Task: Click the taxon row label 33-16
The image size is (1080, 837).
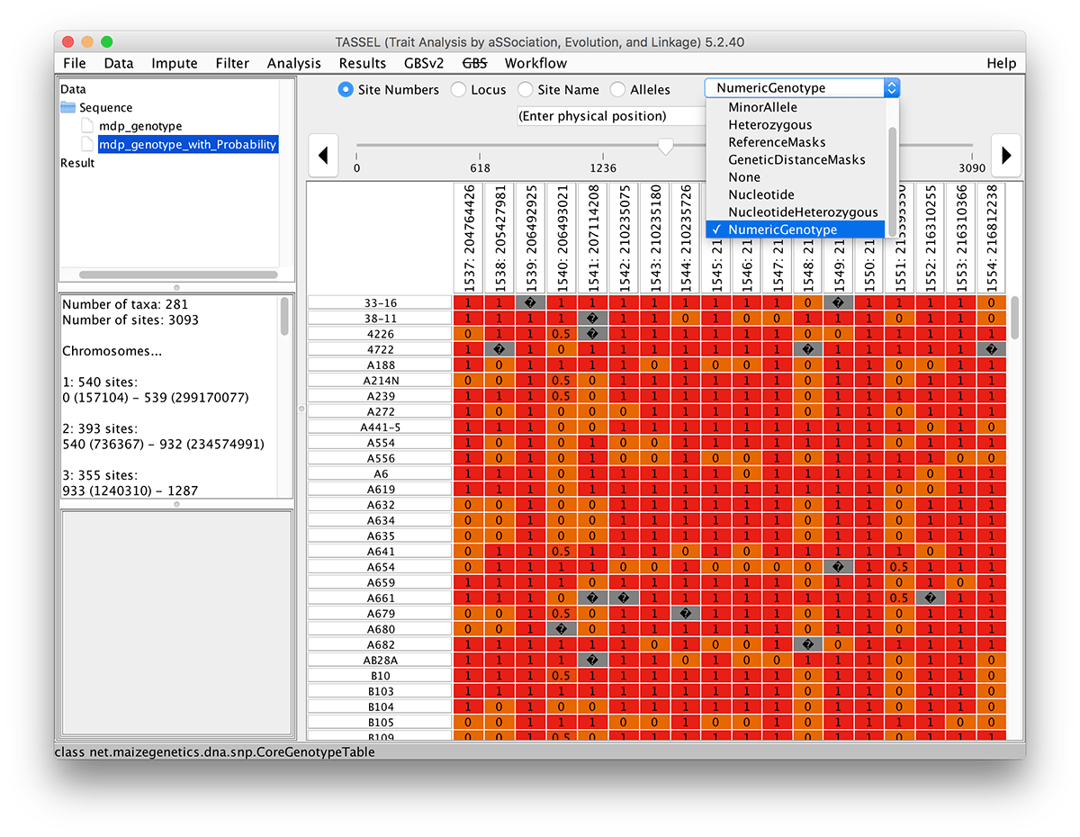Action: pyautogui.click(x=378, y=302)
